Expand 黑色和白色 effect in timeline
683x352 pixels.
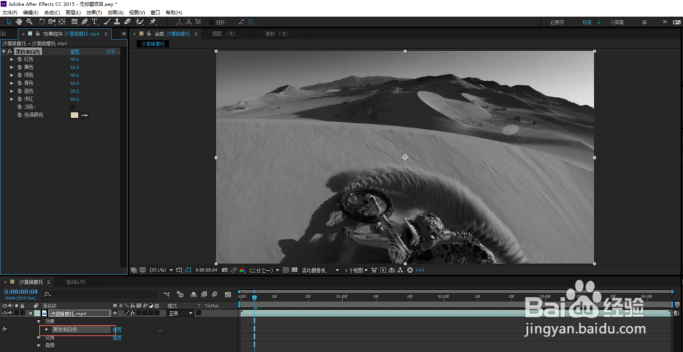point(47,329)
